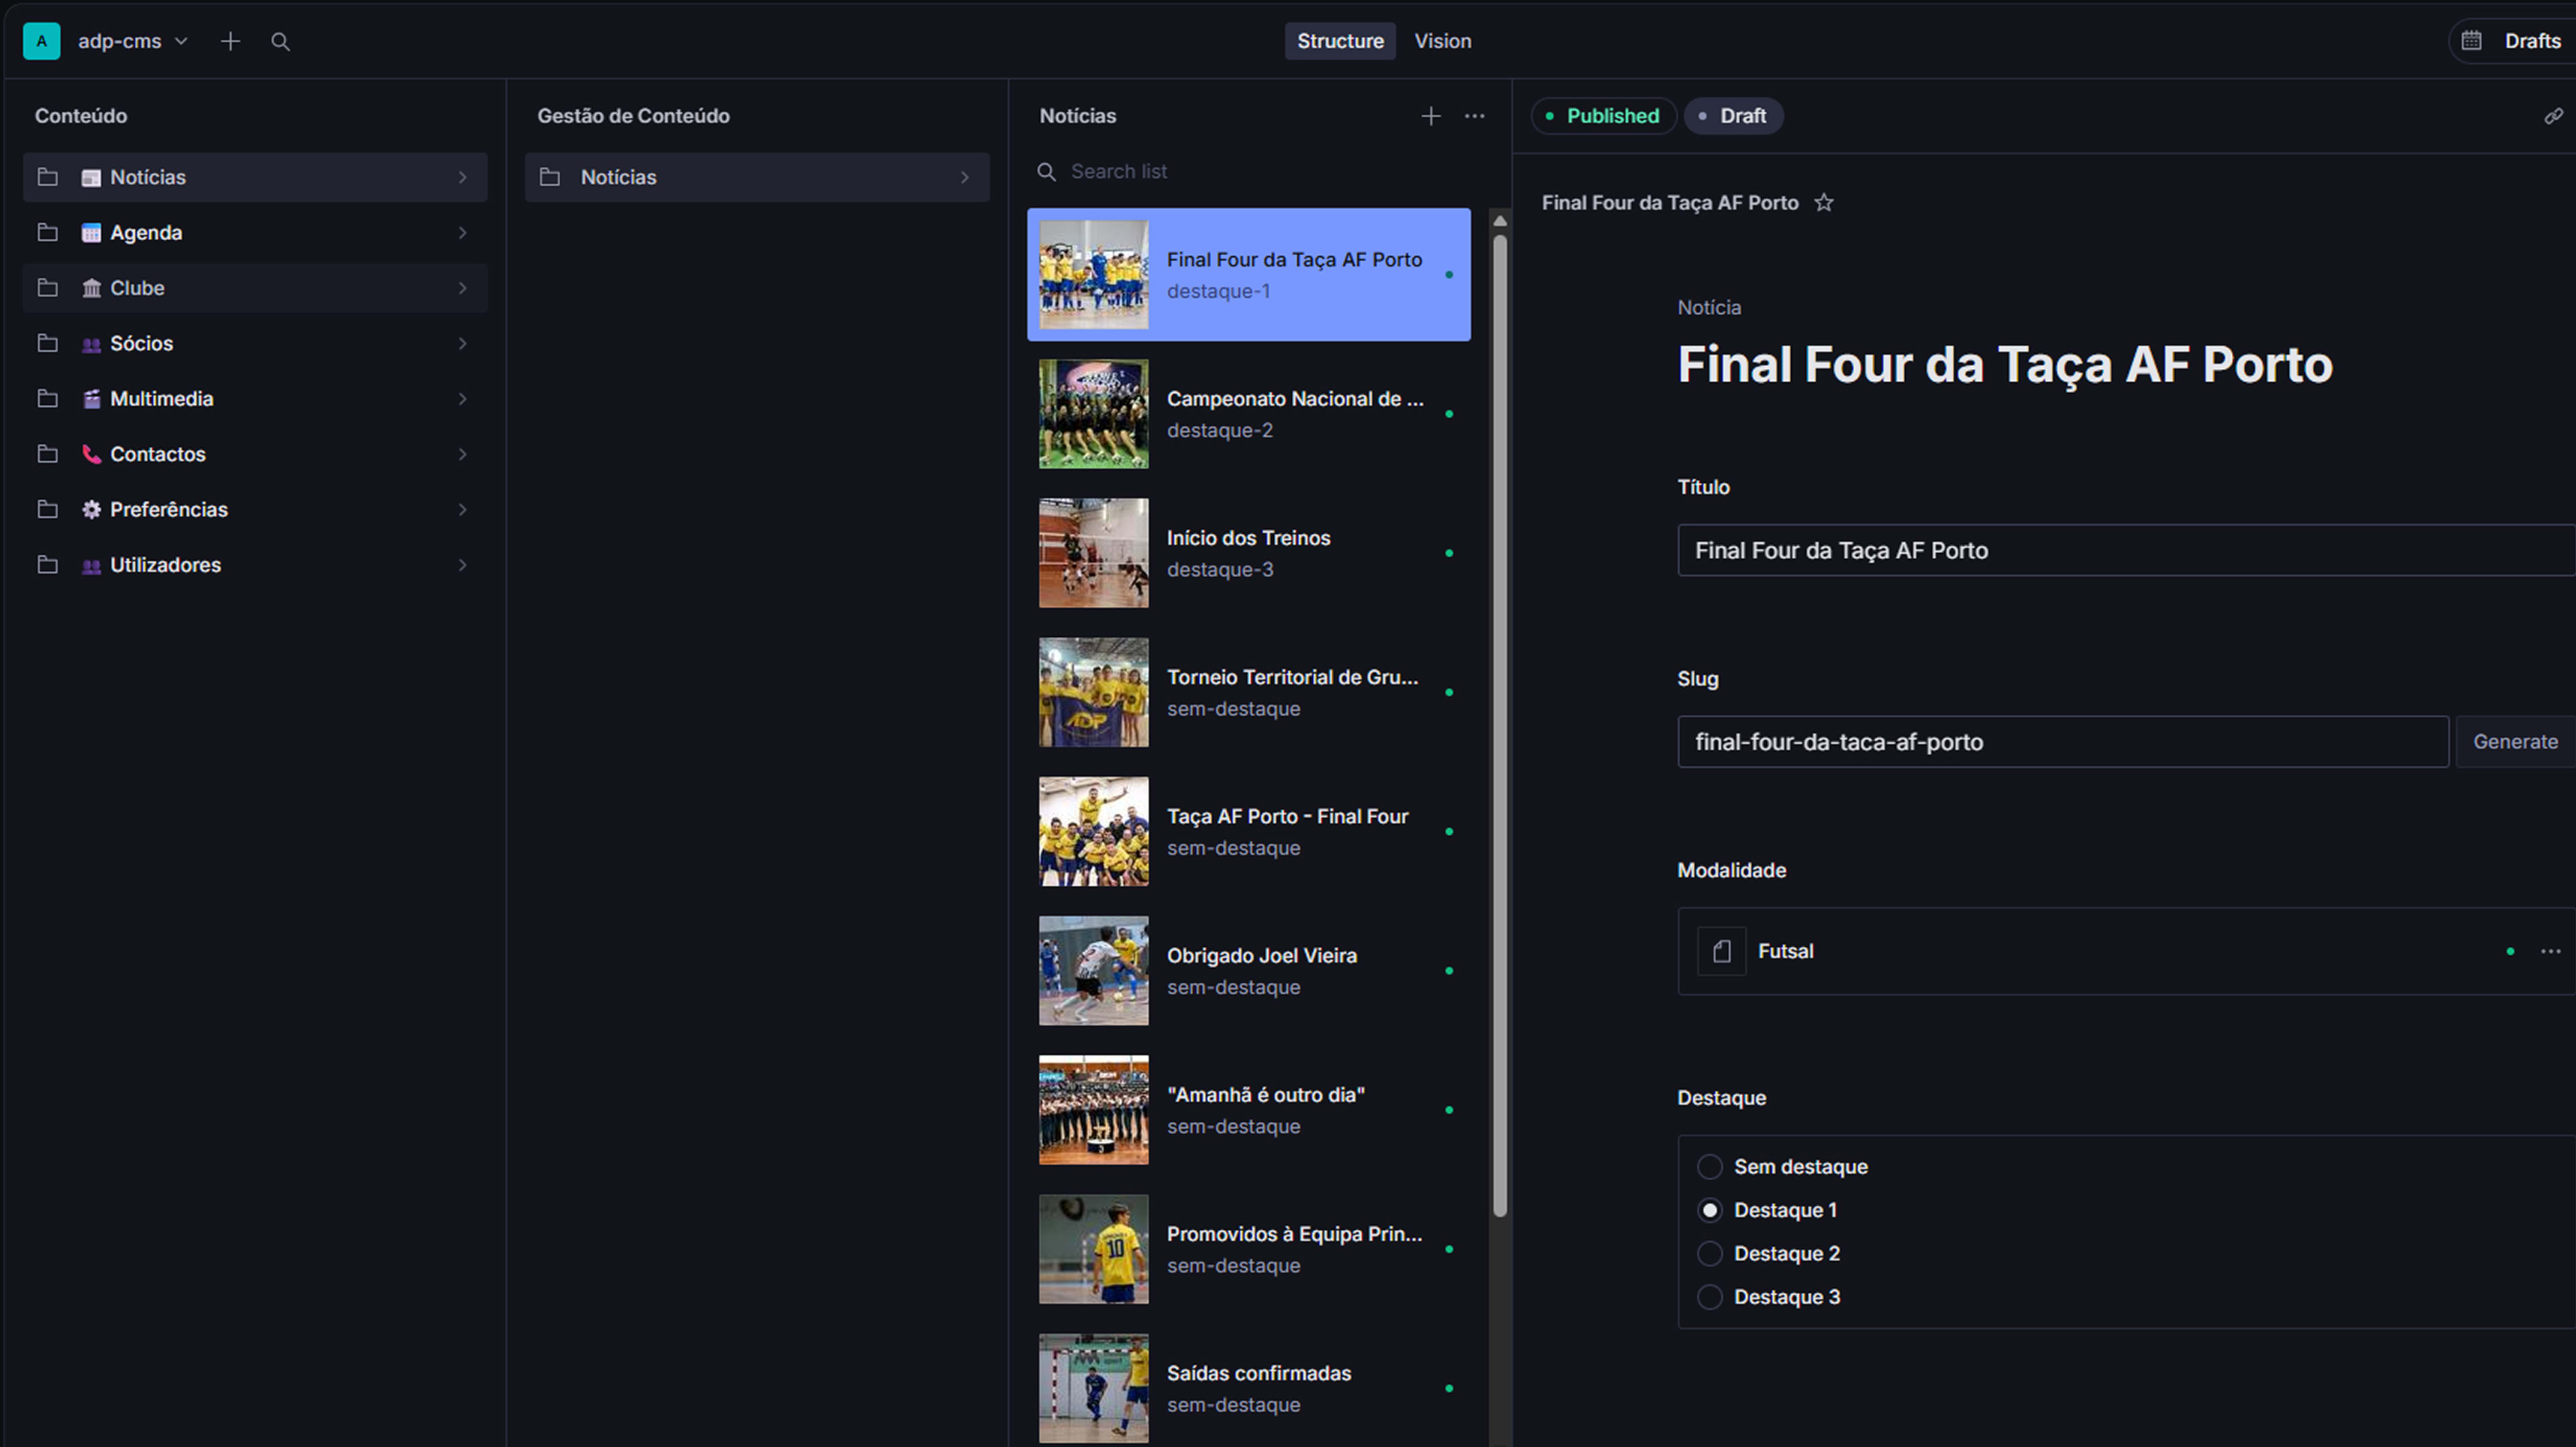The image size is (2576, 1447).
Task: Select Taça AF Porto - Final Four
Action: pyautogui.click(x=1248, y=831)
